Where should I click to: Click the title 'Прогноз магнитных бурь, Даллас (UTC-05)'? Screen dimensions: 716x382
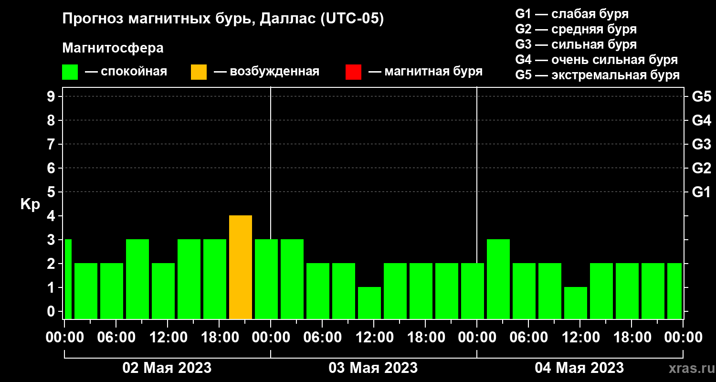223,20
